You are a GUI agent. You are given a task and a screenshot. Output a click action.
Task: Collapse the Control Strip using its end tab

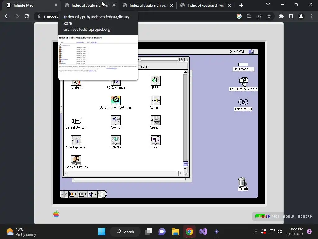click(104, 194)
